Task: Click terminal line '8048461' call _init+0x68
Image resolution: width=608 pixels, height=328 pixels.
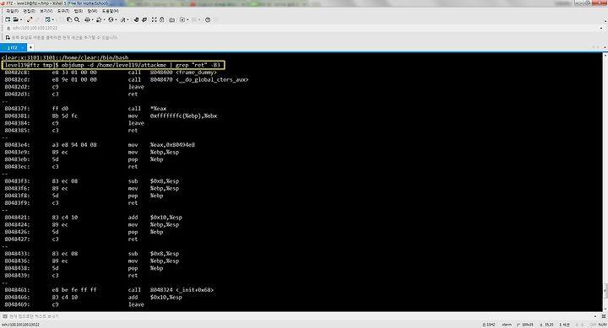Action: [x=109, y=290]
